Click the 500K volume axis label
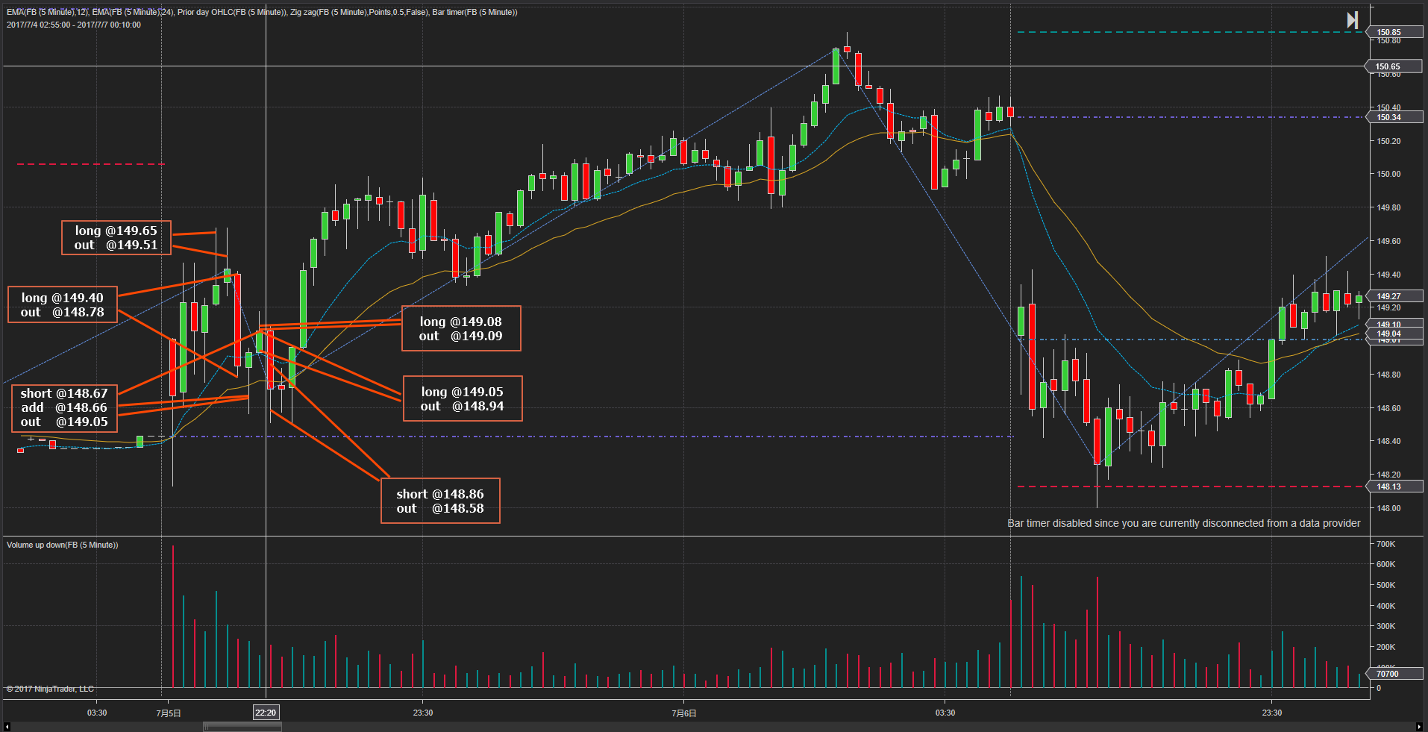This screenshot has width=1428, height=732. pos(1385,585)
